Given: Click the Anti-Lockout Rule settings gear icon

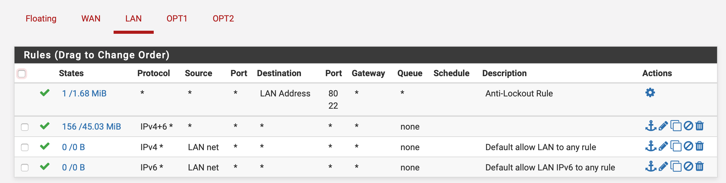Looking at the screenshot, I should coord(650,93).
